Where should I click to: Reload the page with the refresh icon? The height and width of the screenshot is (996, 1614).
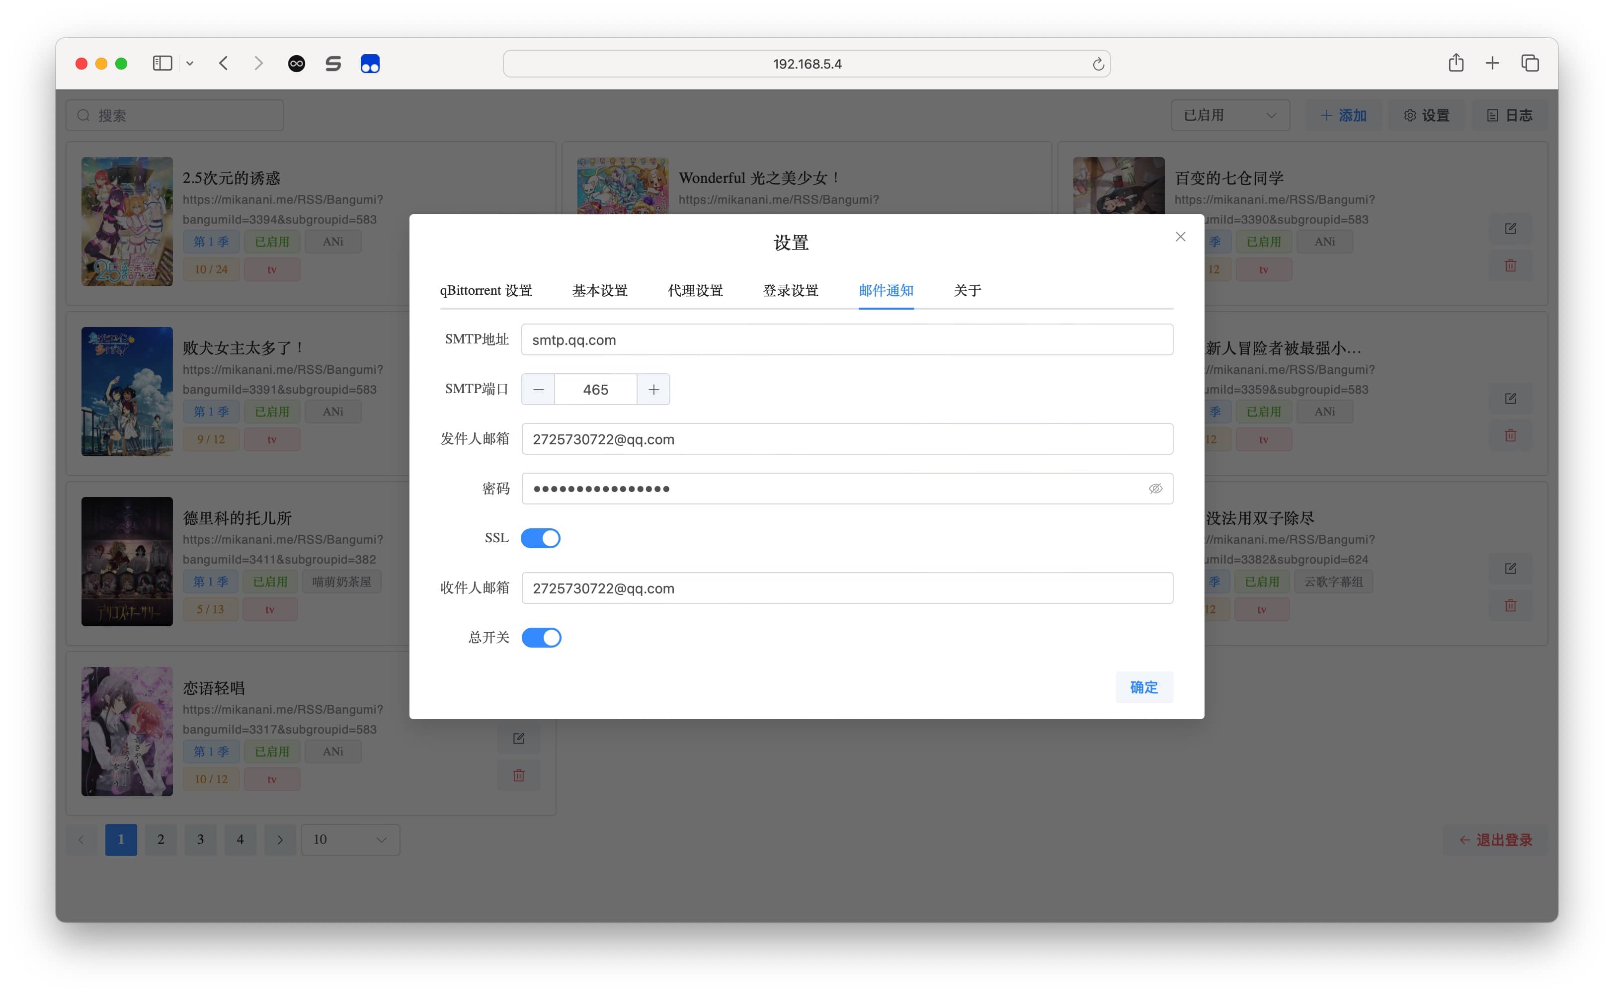click(1098, 64)
